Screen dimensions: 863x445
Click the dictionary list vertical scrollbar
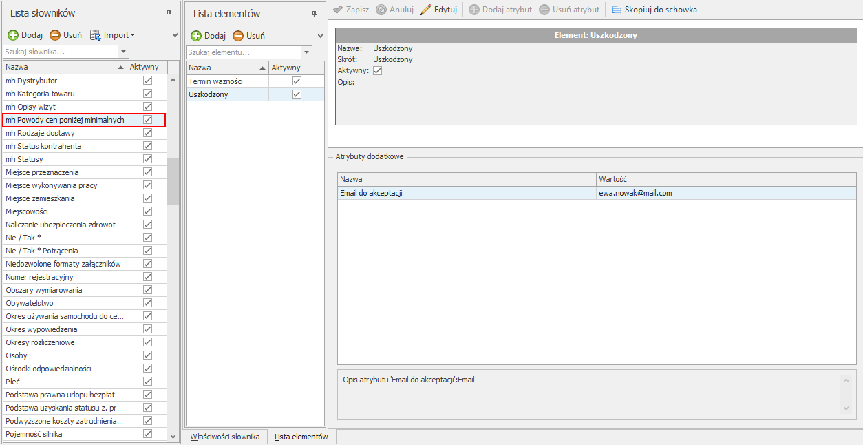173,182
